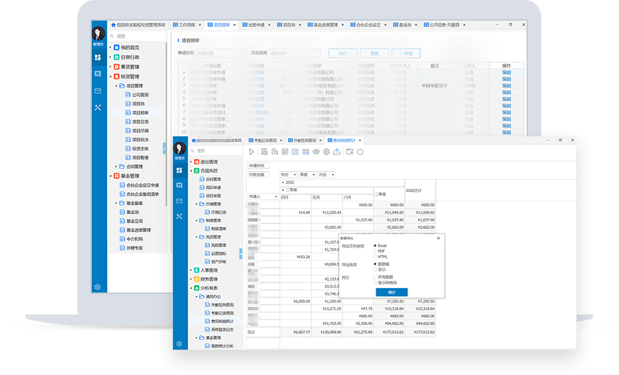Select 显示 export option

[x=375, y=269]
